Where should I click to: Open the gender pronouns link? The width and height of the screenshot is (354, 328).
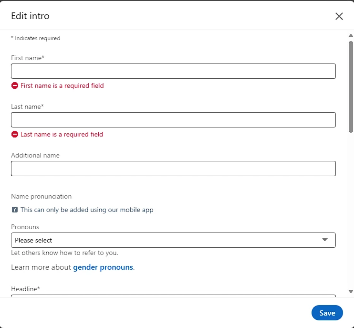(x=103, y=267)
